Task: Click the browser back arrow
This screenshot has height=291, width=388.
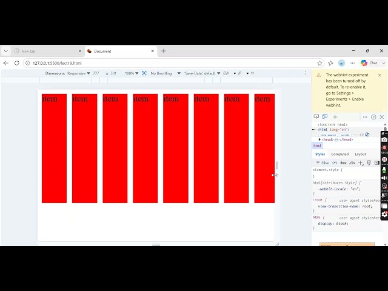Action: pos(6,63)
